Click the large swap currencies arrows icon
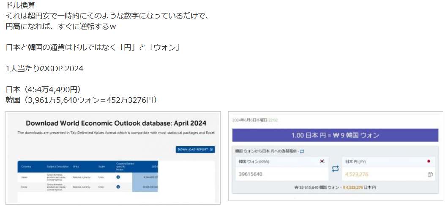Viewport: 445px width, 206px height. coord(335,169)
